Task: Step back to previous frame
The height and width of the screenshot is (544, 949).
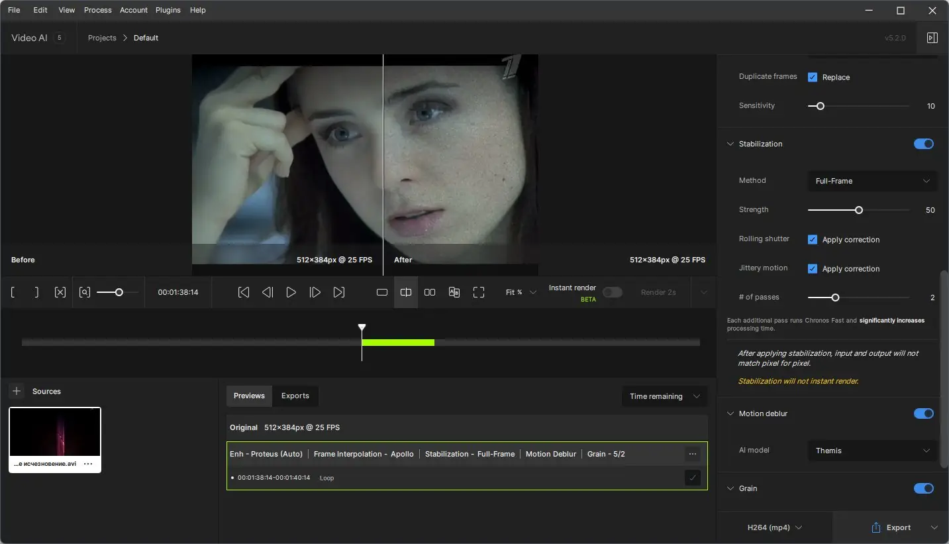Action: pos(268,292)
